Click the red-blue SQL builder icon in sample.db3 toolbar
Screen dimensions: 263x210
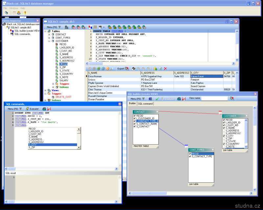pos(90,27)
